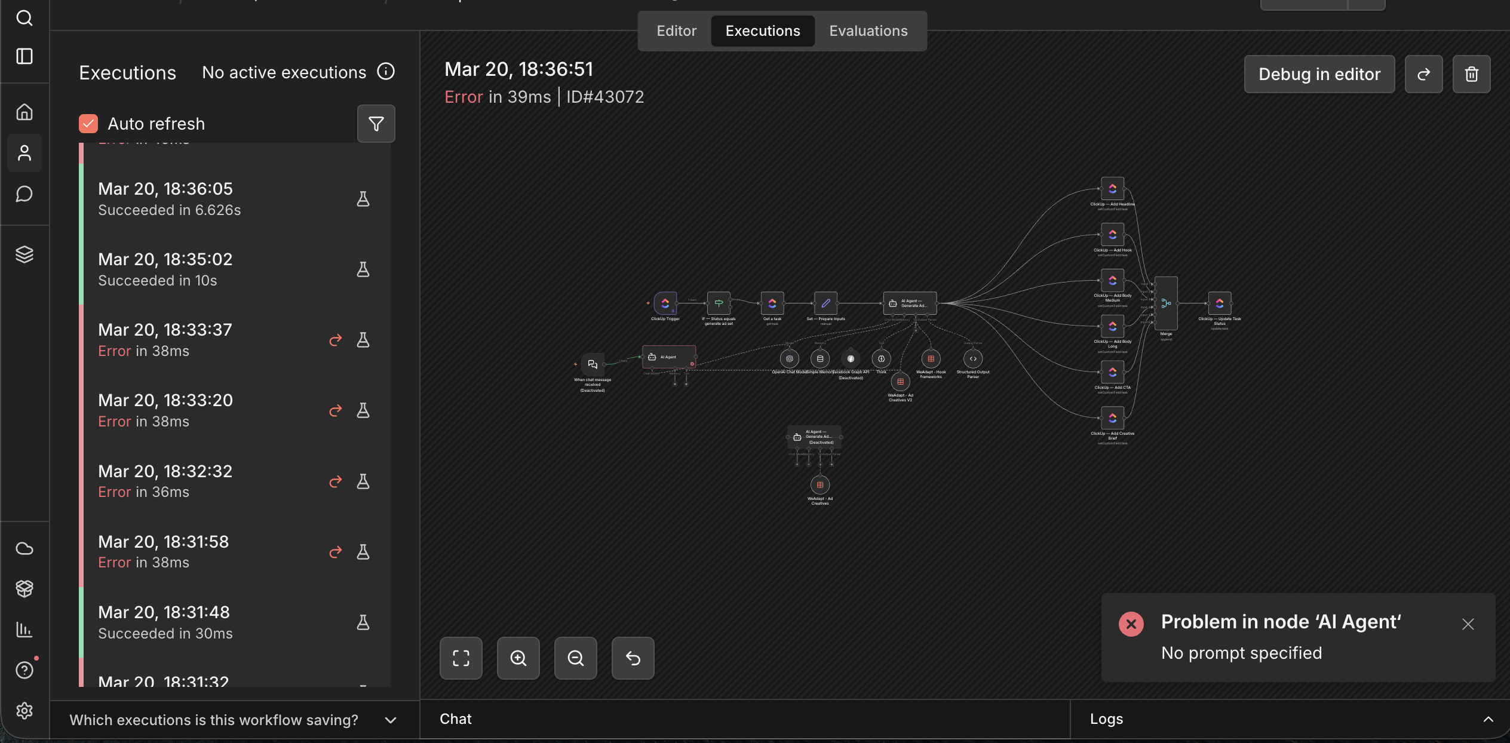Disable the Auto refresh checkbox

click(x=88, y=124)
